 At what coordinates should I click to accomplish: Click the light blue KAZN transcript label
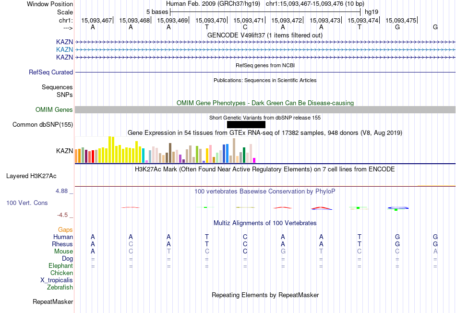(65, 49)
